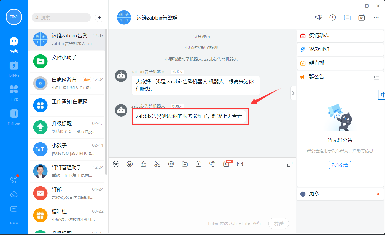Open more tools dots in input toolbar
385x235 pixels.
(x=254, y=164)
